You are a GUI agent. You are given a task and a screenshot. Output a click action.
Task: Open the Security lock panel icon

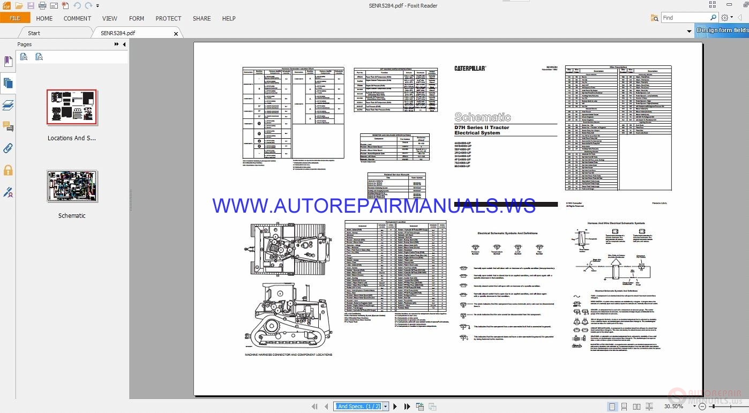tap(8, 170)
